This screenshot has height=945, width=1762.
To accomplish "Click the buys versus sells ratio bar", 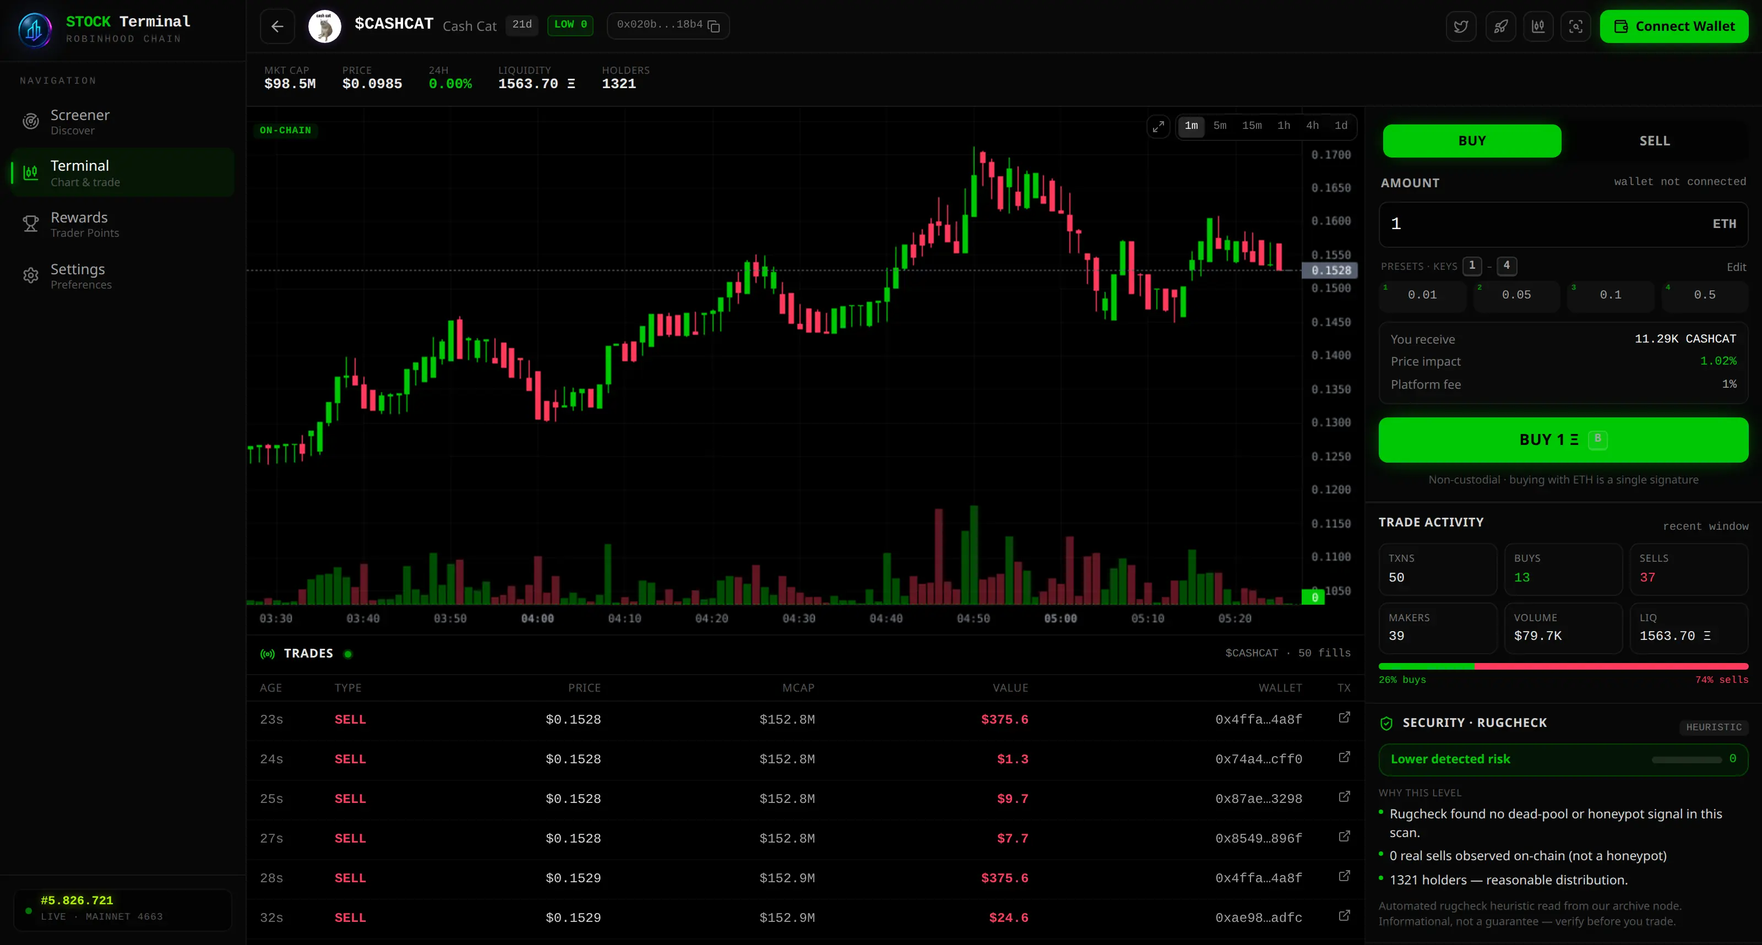I will pos(1563,666).
